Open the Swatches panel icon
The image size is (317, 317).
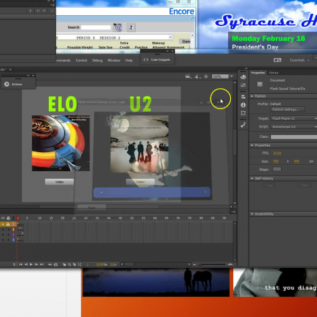click(x=243, y=85)
